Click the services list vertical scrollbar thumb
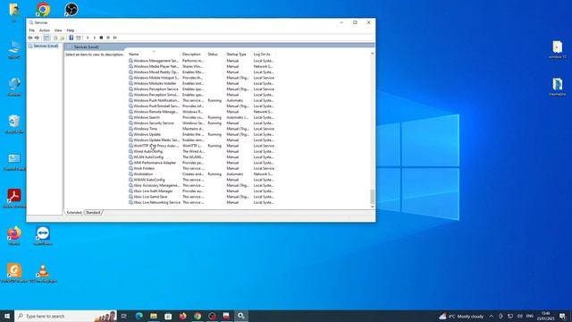The height and width of the screenshot is (322, 572). (x=372, y=197)
